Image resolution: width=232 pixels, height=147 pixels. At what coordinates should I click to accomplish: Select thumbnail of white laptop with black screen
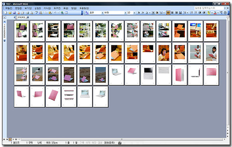tap(148, 75)
